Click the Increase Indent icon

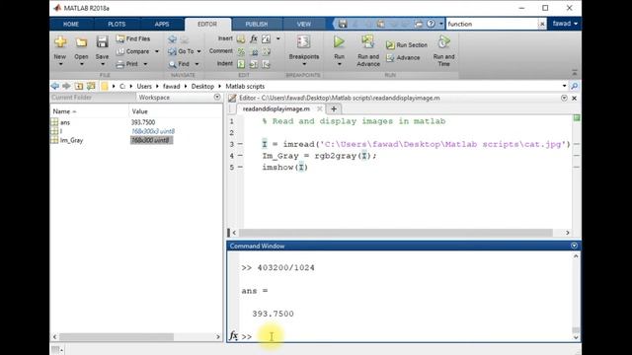(x=254, y=64)
